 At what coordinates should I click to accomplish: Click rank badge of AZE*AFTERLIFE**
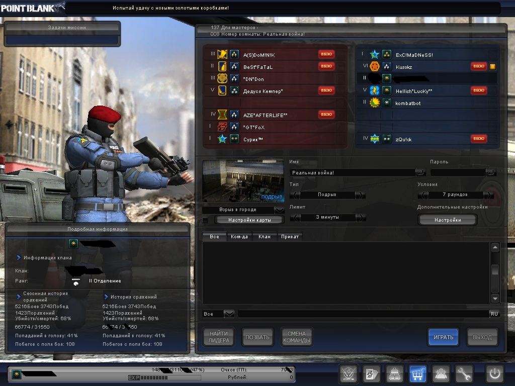(222, 115)
